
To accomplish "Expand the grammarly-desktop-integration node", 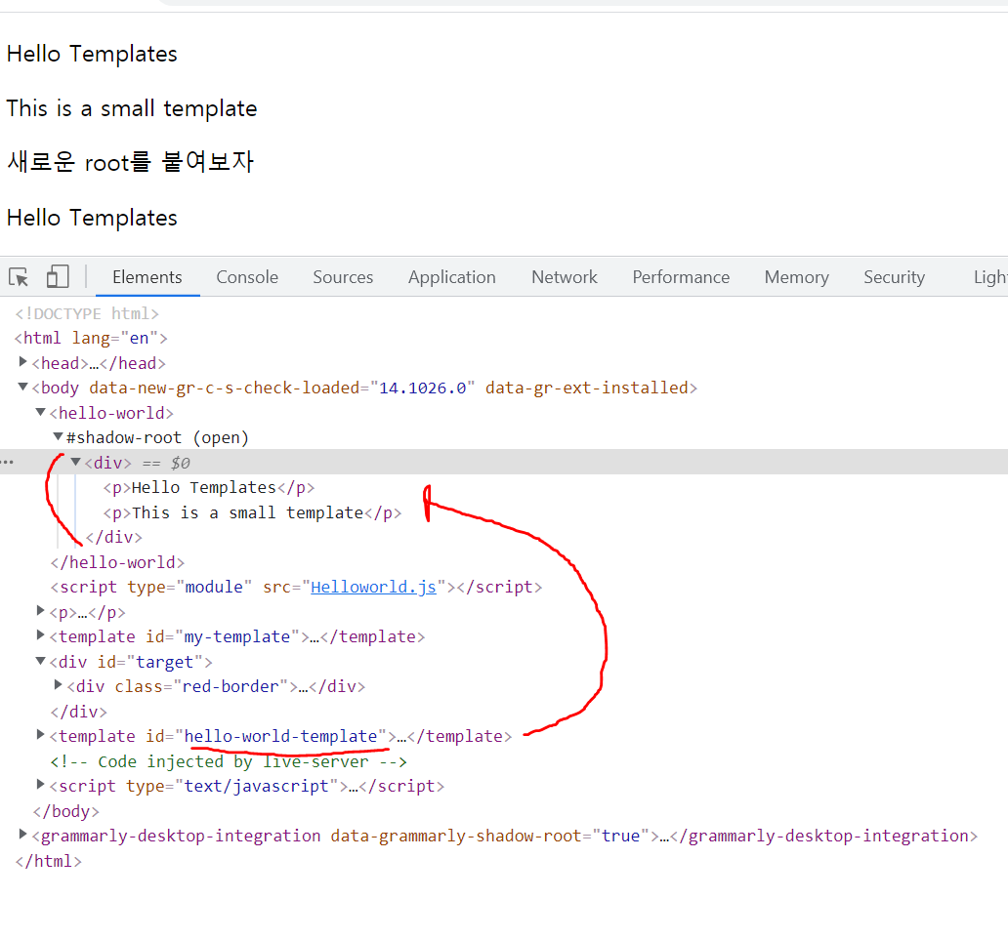I will [x=23, y=835].
